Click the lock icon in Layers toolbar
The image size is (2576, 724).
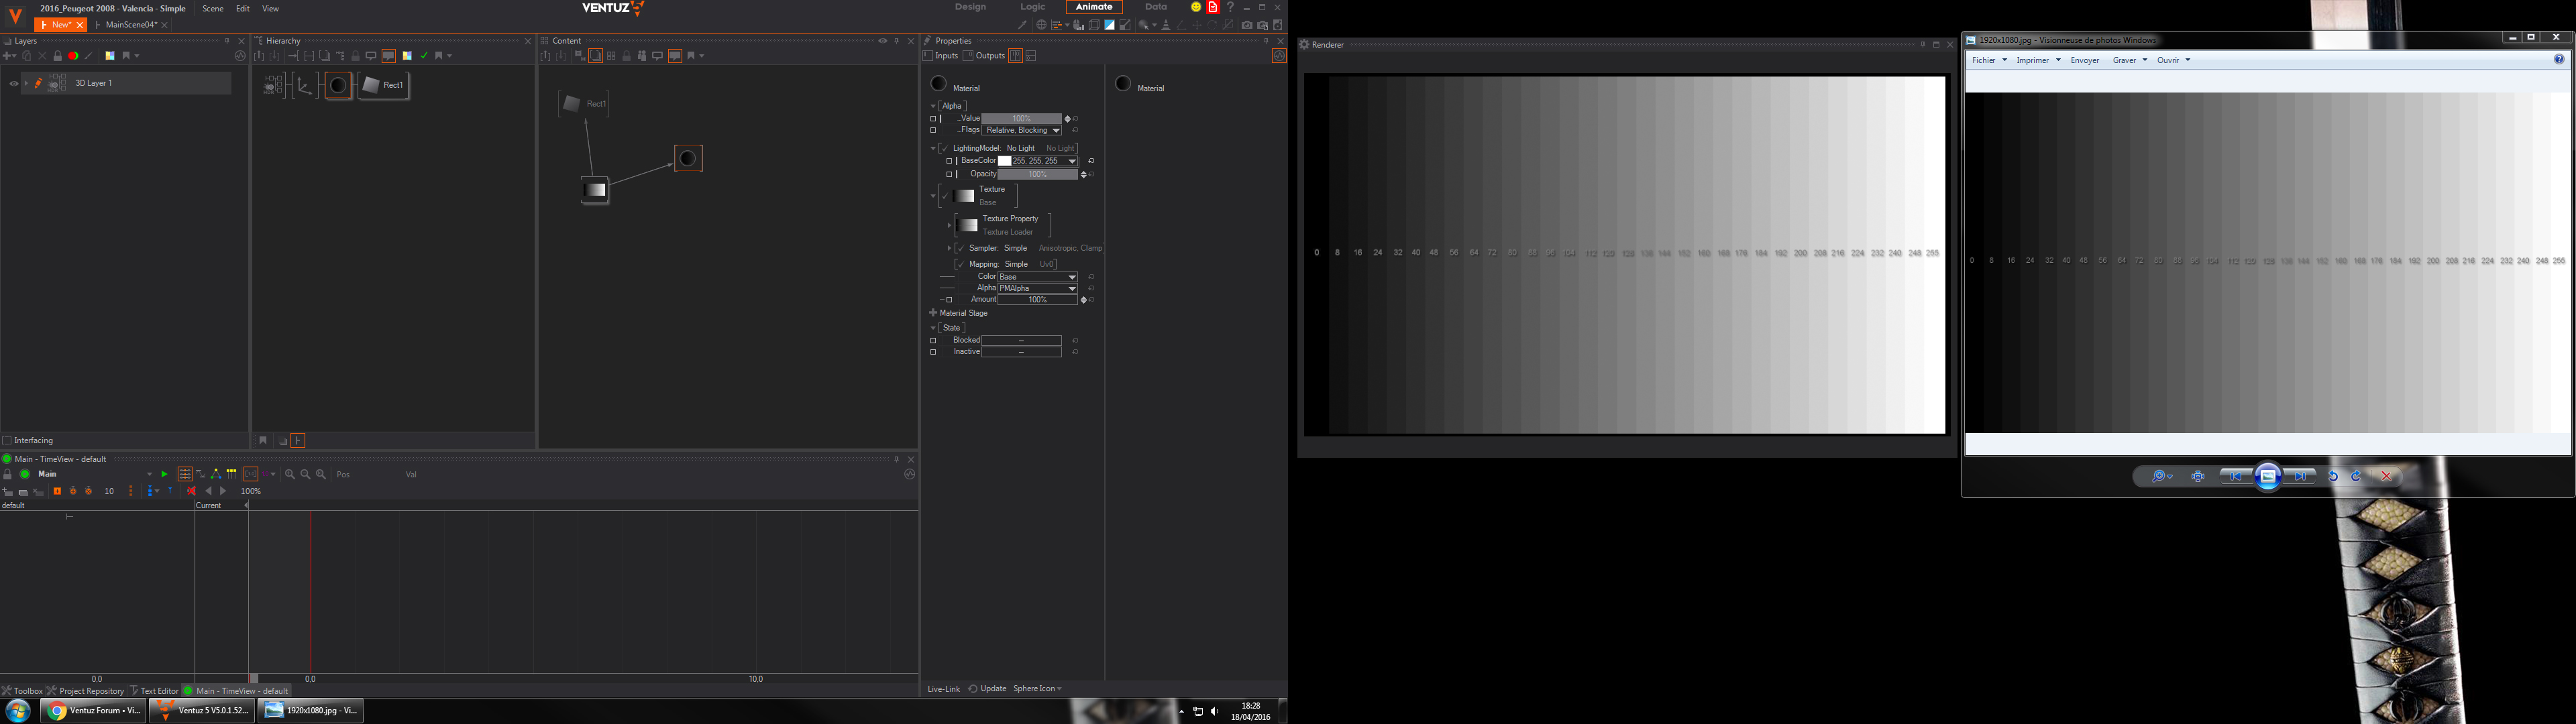point(57,56)
